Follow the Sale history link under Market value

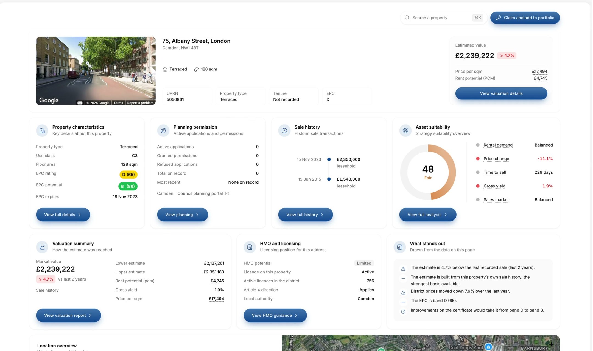(x=47, y=290)
